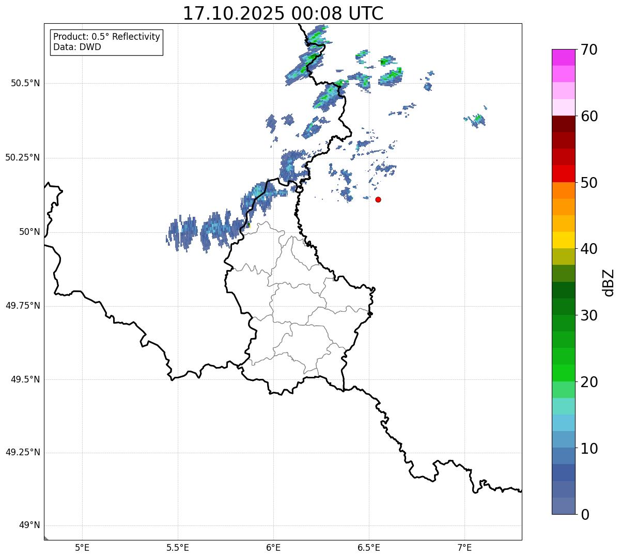Pick the grey-blue colorbar swatch just above 0
621x558 pixels.
coord(564,505)
